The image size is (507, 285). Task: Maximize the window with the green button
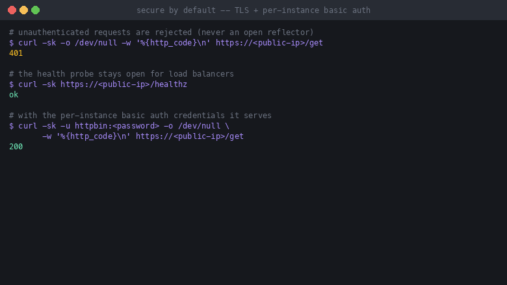36,10
